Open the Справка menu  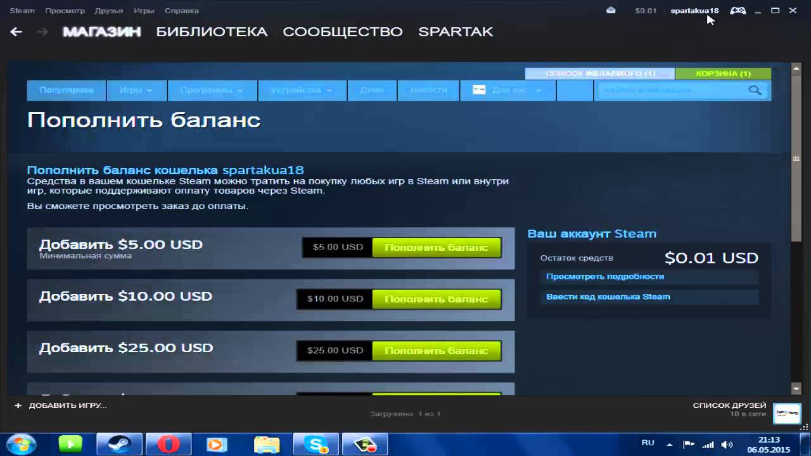point(181,11)
